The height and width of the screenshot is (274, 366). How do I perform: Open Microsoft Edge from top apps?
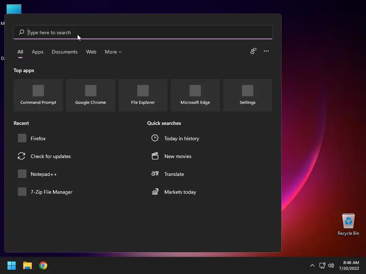[195, 95]
